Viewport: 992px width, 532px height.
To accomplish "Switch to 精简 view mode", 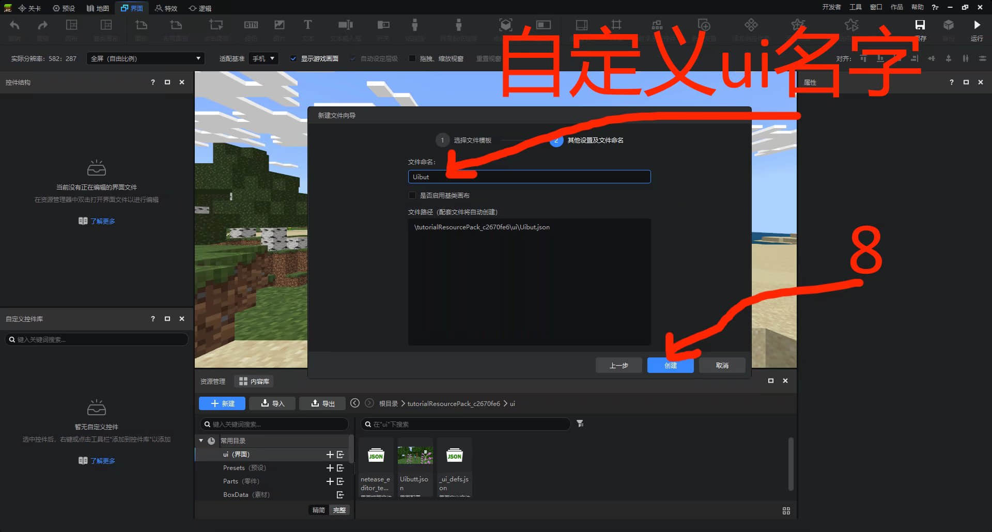I will tap(319, 510).
